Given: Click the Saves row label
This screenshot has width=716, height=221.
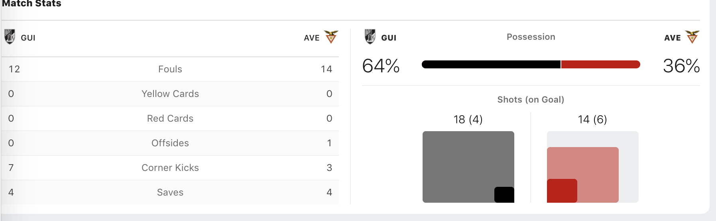Looking at the screenshot, I should [x=170, y=192].
